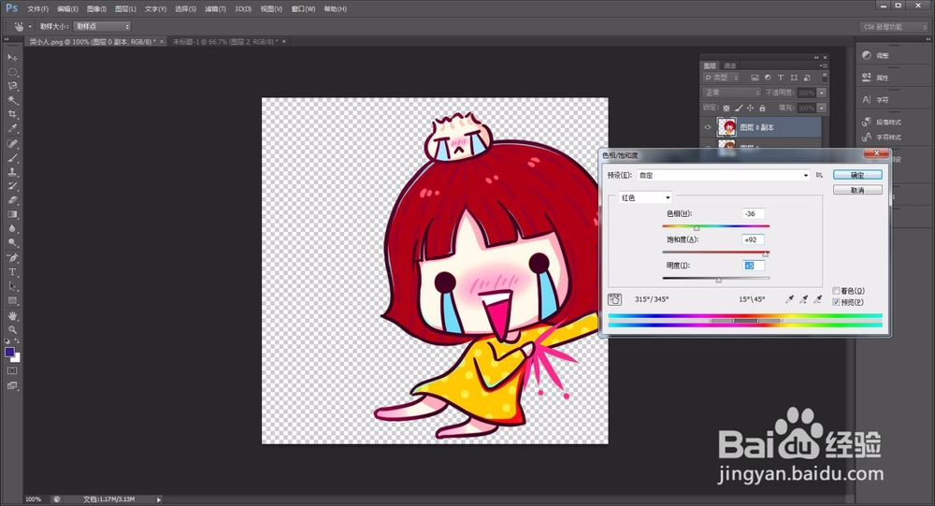Switch to the 未标题-1 document tab
The image size is (935, 506).
(224, 42)
